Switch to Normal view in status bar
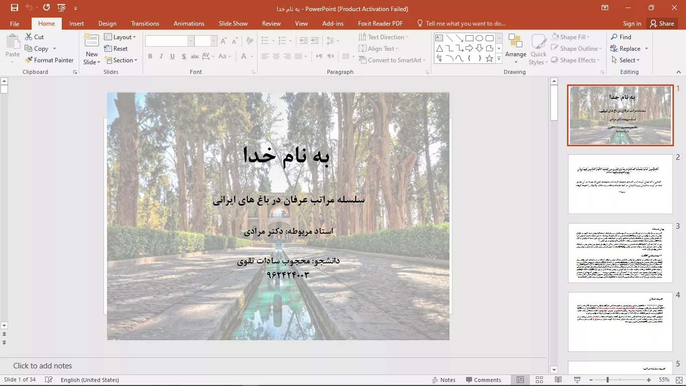 point(520,380)
